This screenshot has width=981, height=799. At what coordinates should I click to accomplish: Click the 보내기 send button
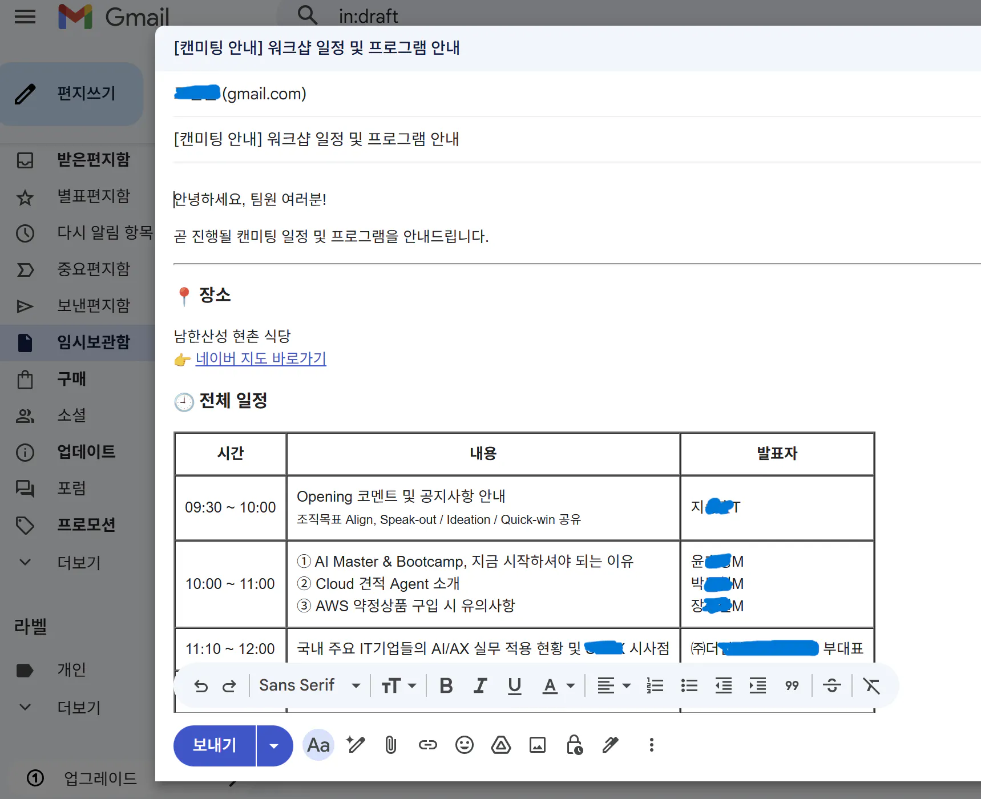(x=215, y=745)
